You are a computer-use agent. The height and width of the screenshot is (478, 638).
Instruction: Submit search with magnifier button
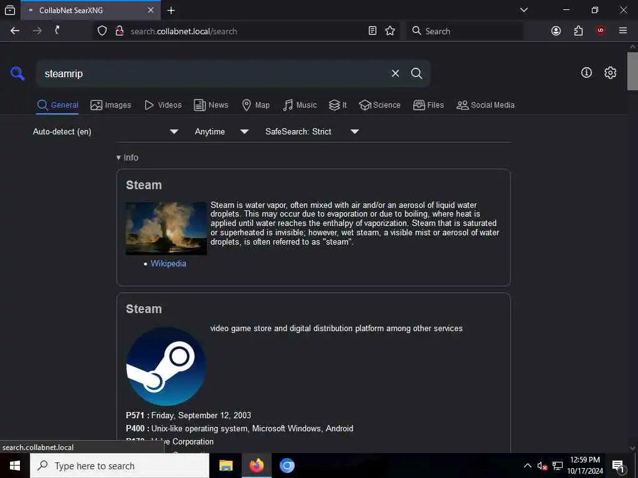[416, 73]
